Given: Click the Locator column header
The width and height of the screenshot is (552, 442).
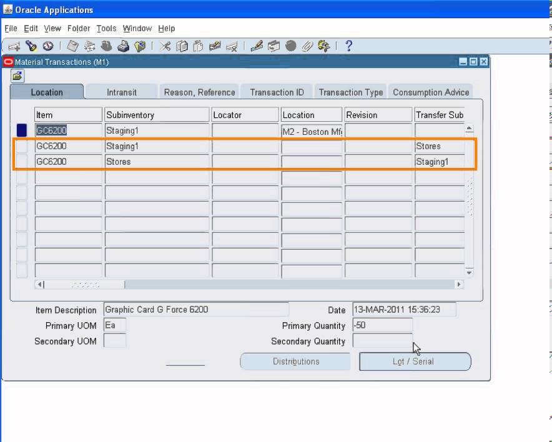Looking at the screenshot, I should pyautogui.click(x=245, y=115).
